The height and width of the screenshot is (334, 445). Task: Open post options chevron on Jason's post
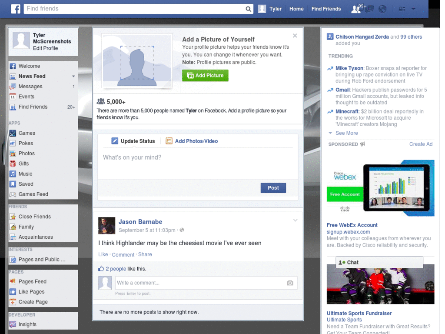click(295, 220)
